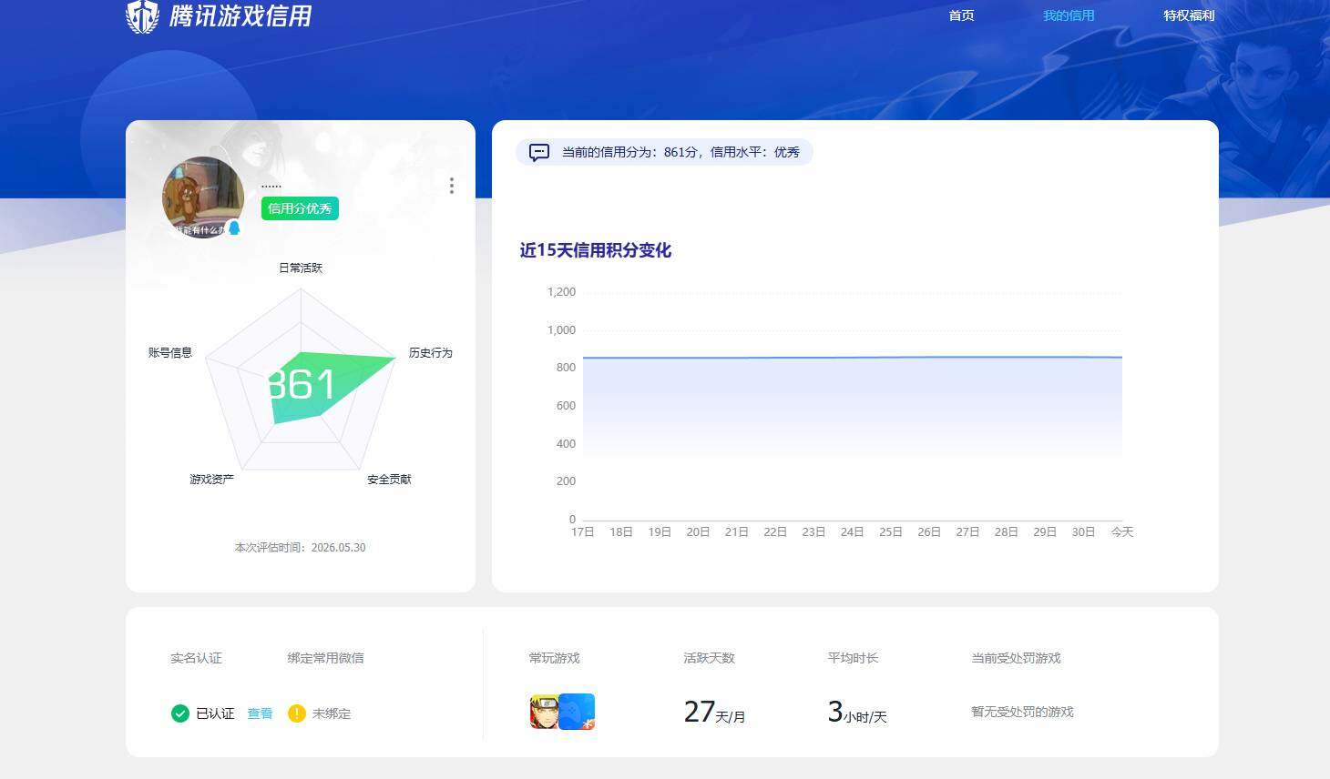Click the Tencent Game Credit shield logo

click(x=142, y=16)
